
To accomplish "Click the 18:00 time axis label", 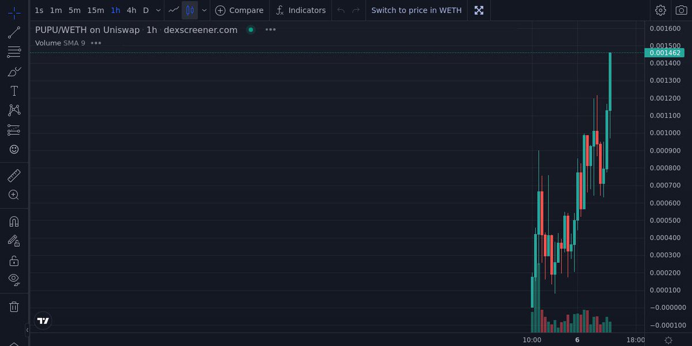I will point(635,340).
